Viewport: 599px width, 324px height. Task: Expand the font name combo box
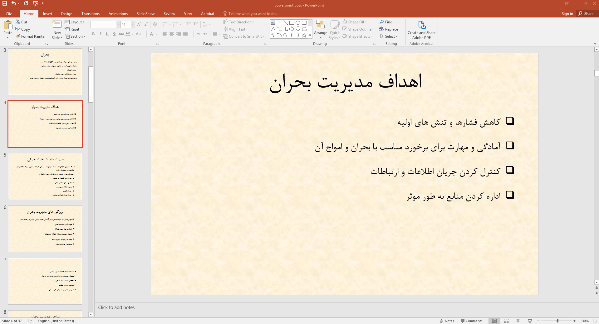(x=118, y=24)
